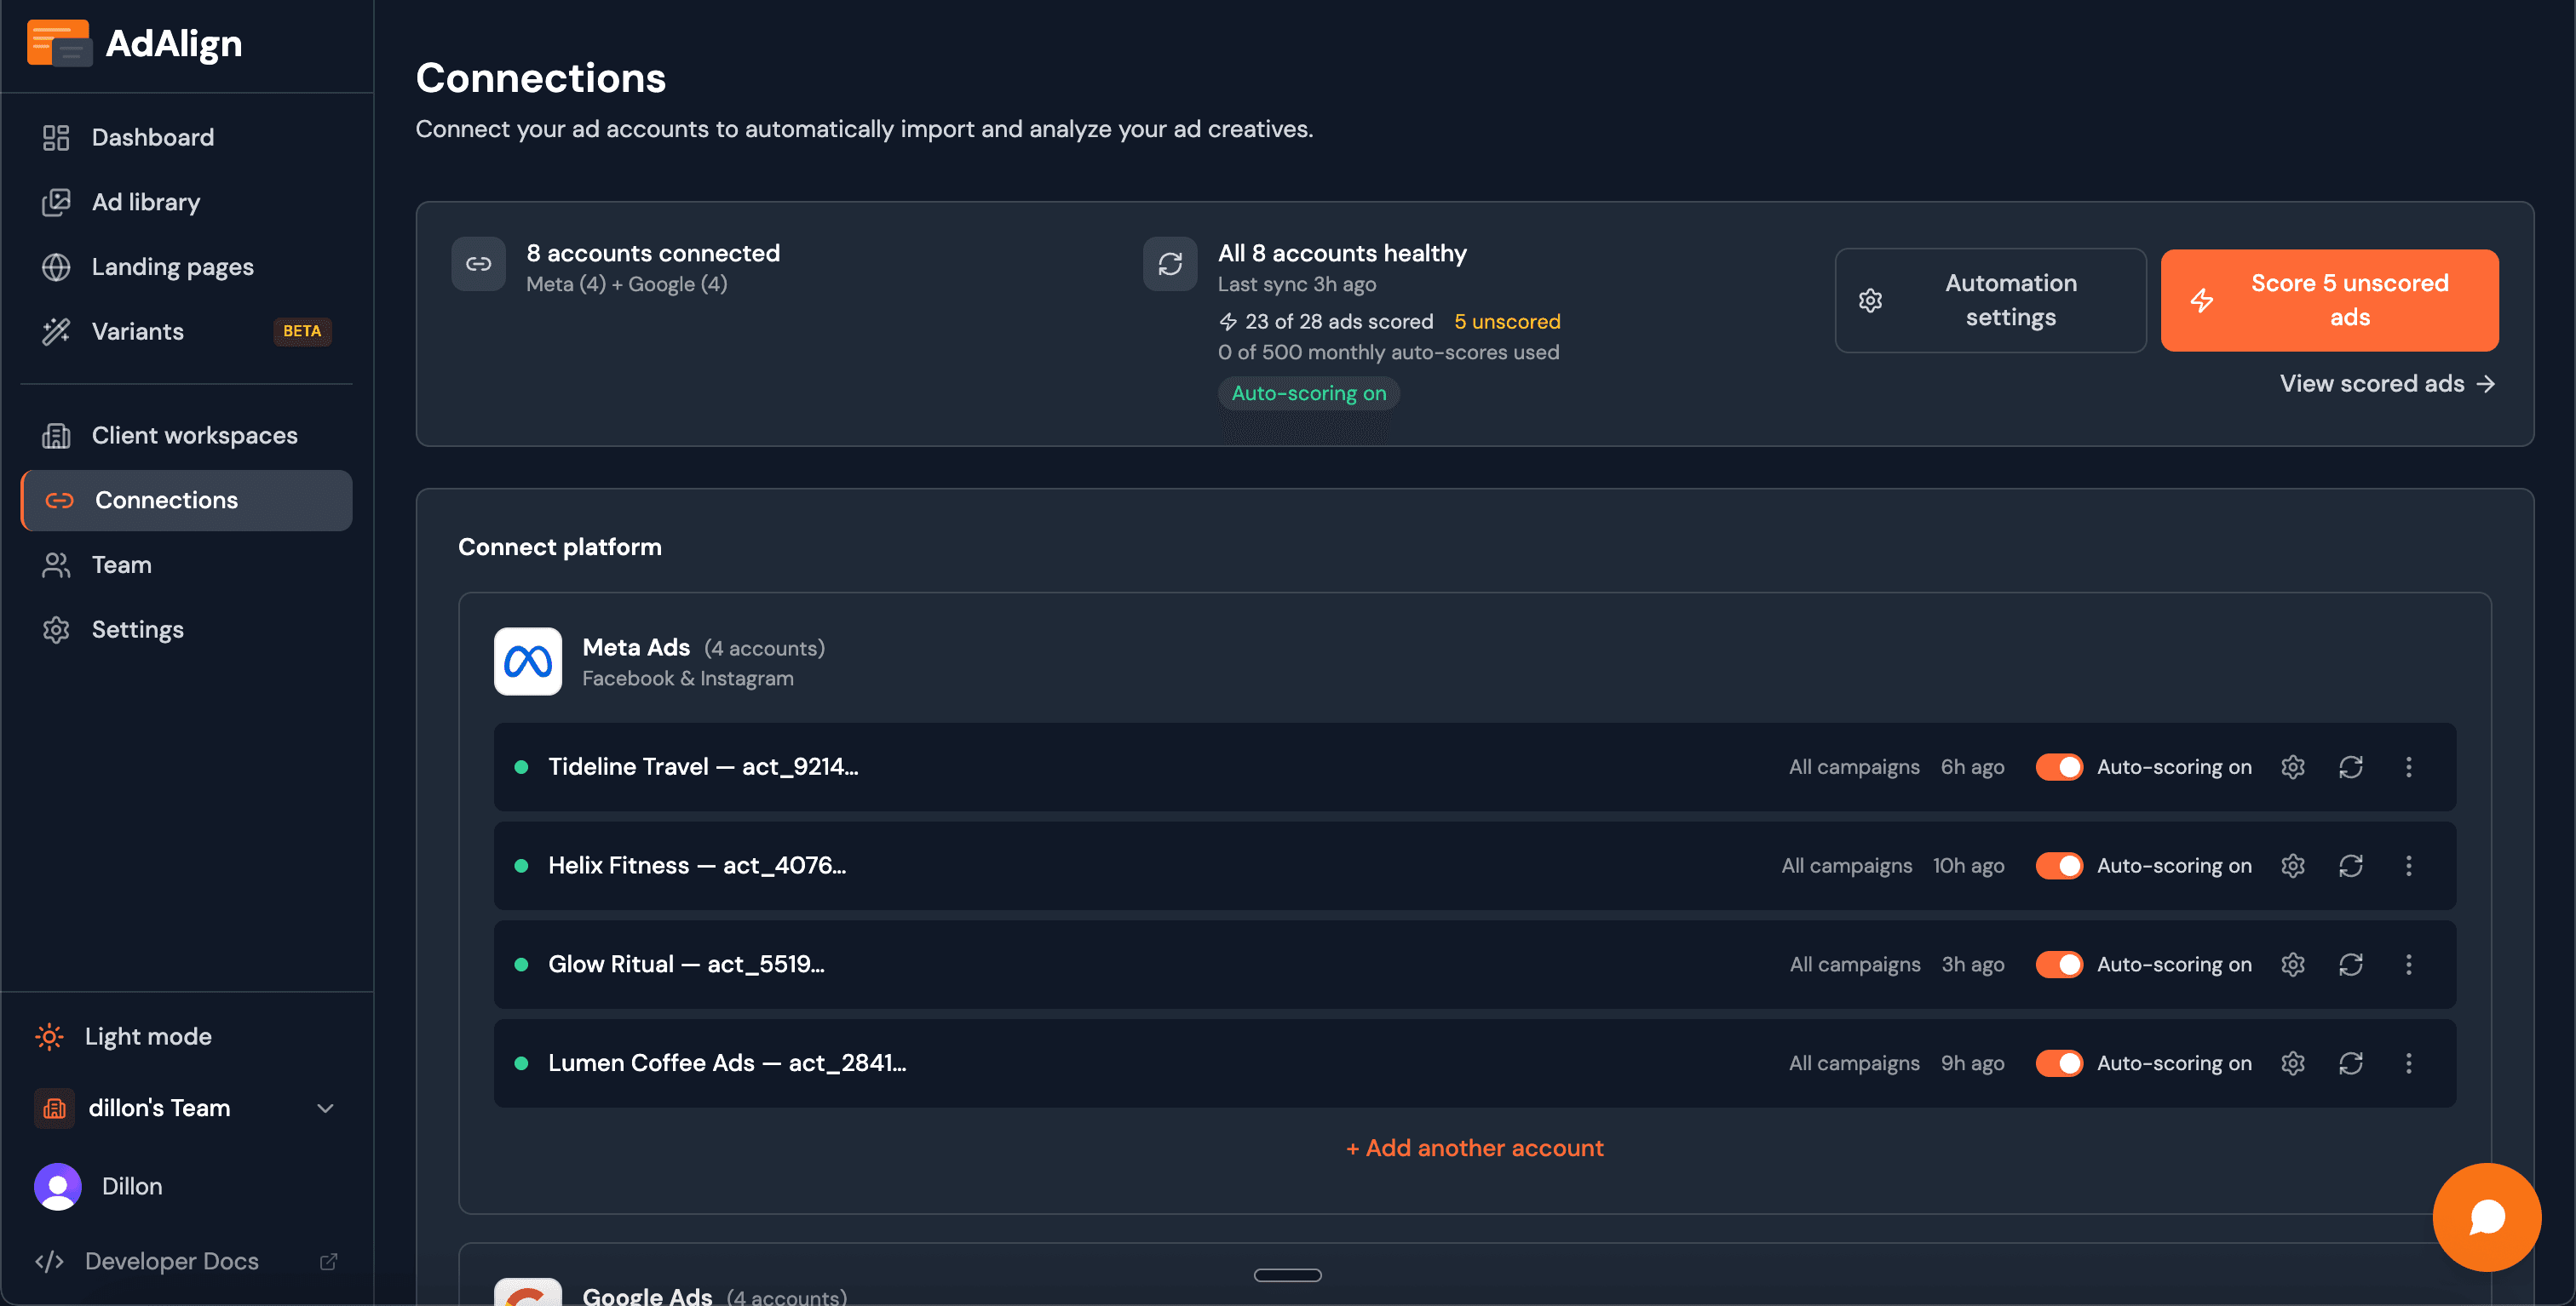Viewport: 2576px width, 1306px height.
Task: Click the external link icon beside Developer Docs
Action: 328,1261
